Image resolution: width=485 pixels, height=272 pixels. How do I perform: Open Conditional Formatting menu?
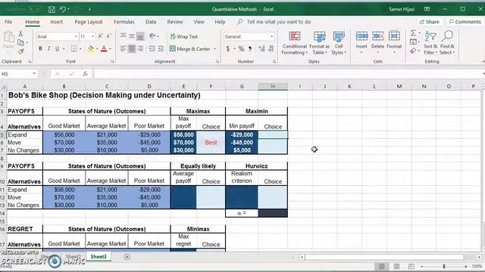tap(294, 43)
